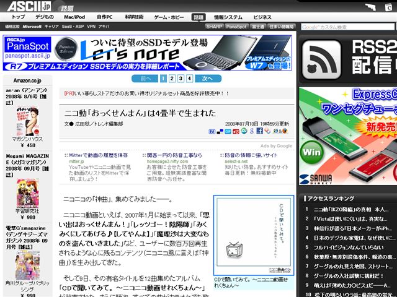This screenshot has width=397, height=297.
Task: Click the SaaS・ASP sub-navigation link
Action: point(73,26)
